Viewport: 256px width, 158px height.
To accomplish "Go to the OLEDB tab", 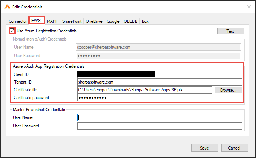I will pyautogui.click(x=130, y=21).
